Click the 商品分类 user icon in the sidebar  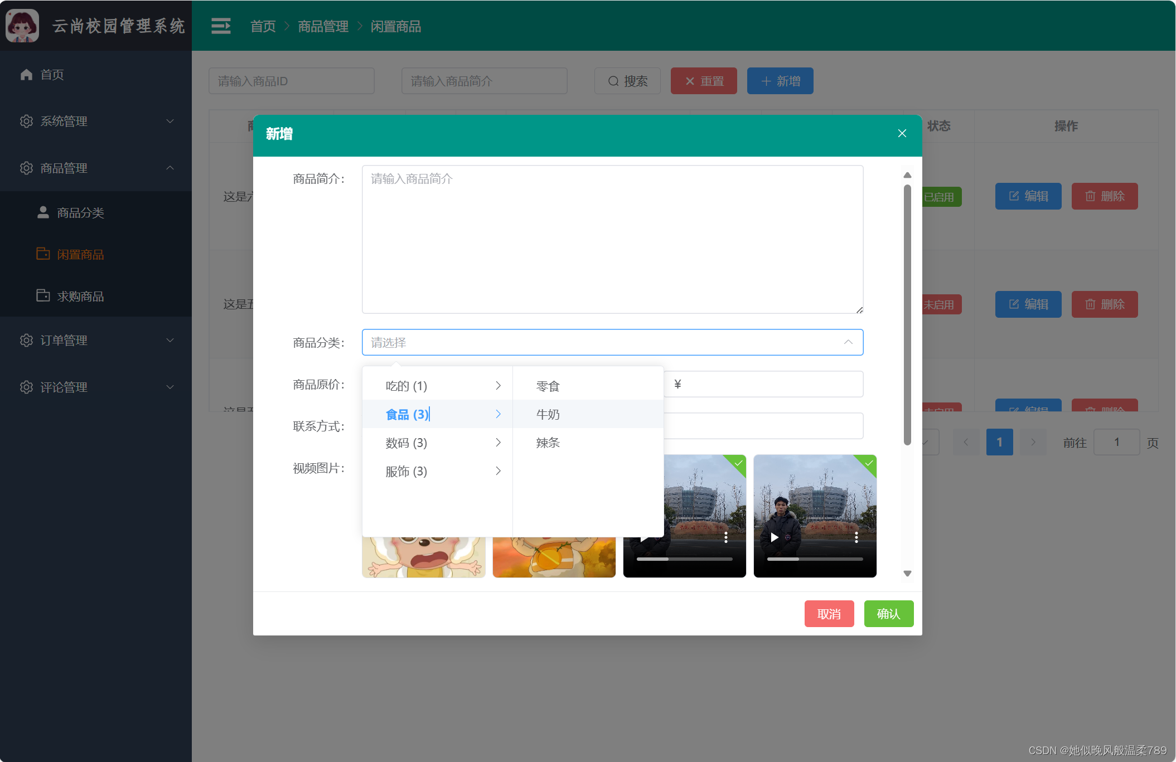click(43, 212)
